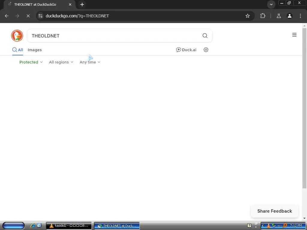Click the Share Feedback button

coord(275,211)
